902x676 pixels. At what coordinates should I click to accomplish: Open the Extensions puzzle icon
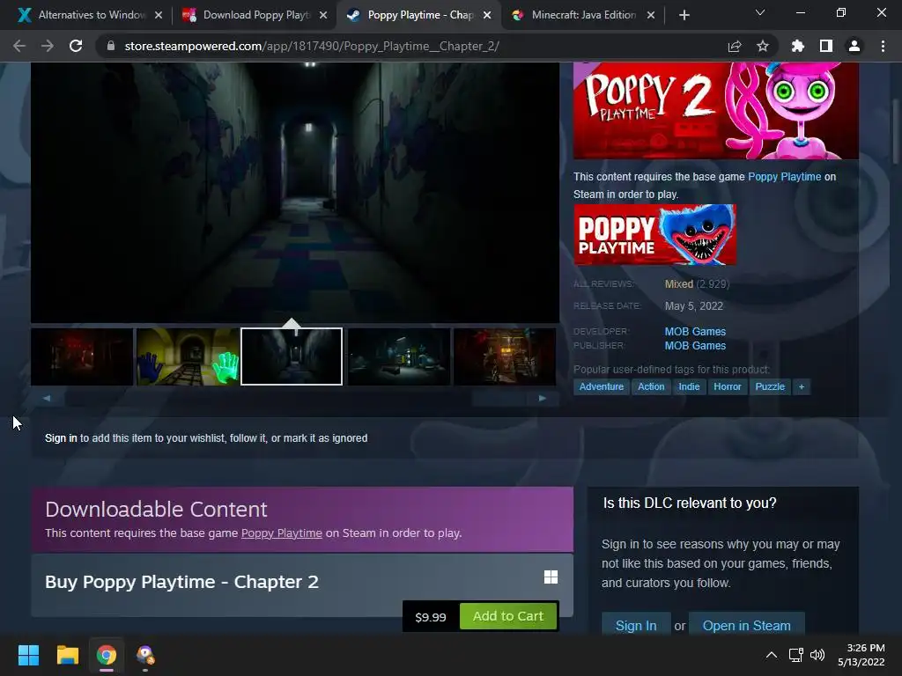tap(798, 46)
